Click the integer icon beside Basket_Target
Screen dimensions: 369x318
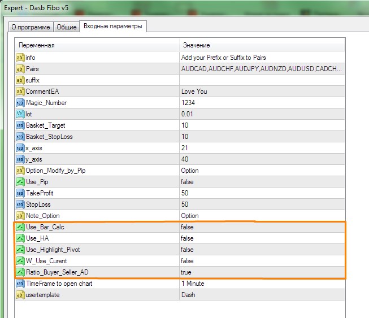click(x=20, y=125)
